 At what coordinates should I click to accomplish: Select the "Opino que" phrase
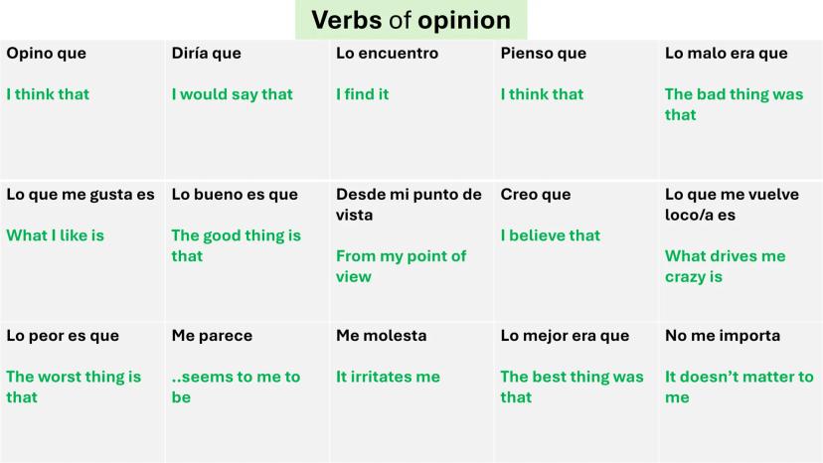tap(47, 54)
